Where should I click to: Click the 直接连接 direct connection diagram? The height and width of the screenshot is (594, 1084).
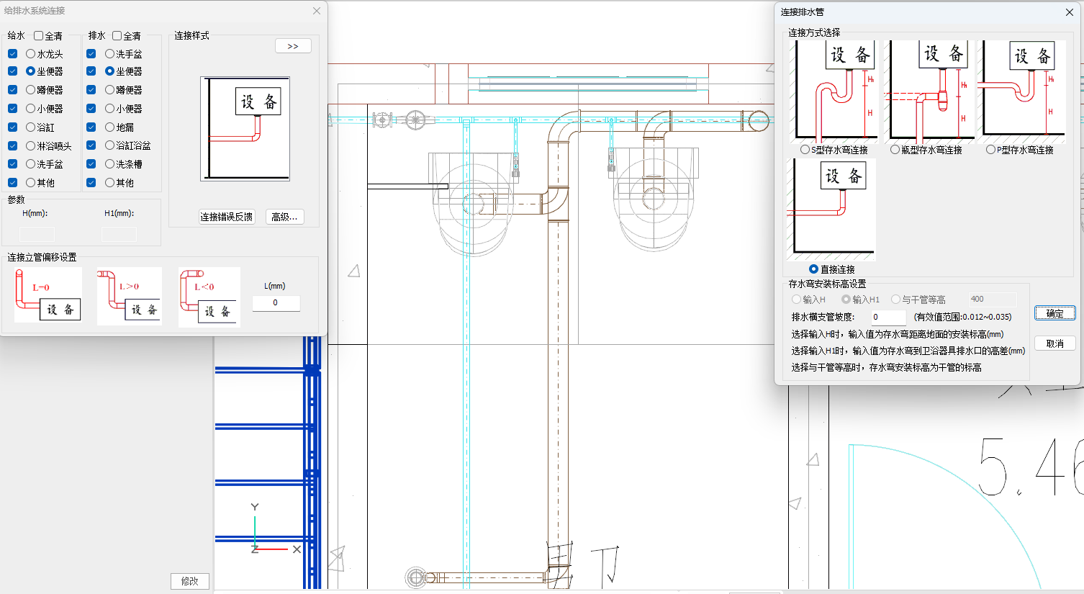coord(831,209)
